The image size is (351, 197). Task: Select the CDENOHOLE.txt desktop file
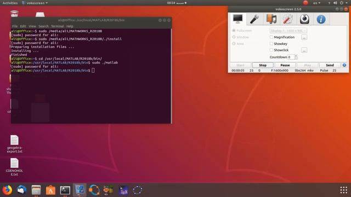click(x=14, y=167)
